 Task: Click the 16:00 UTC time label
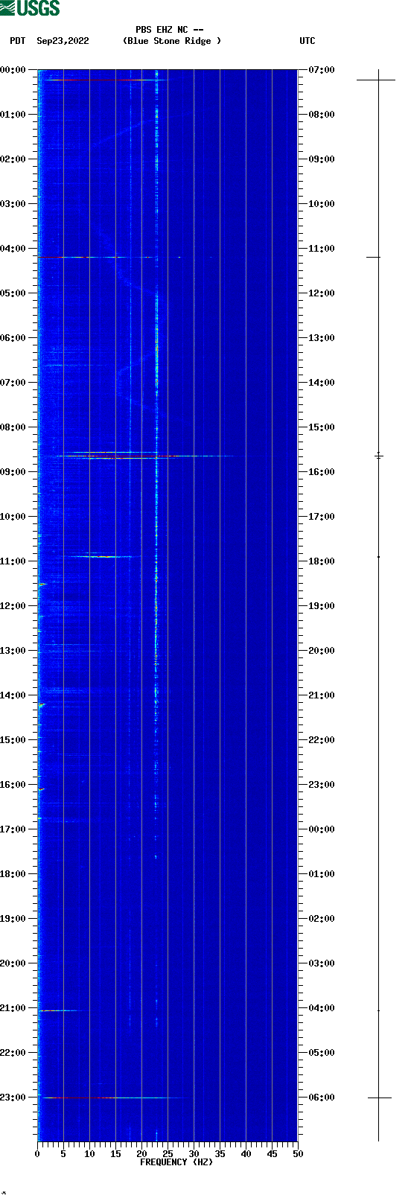point(322,472)
